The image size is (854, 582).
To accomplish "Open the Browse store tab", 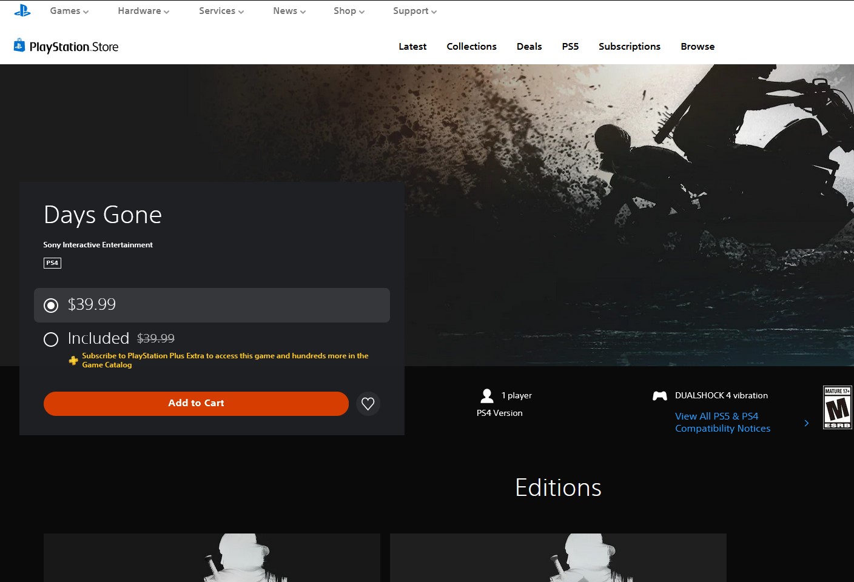I will (698, 47).
